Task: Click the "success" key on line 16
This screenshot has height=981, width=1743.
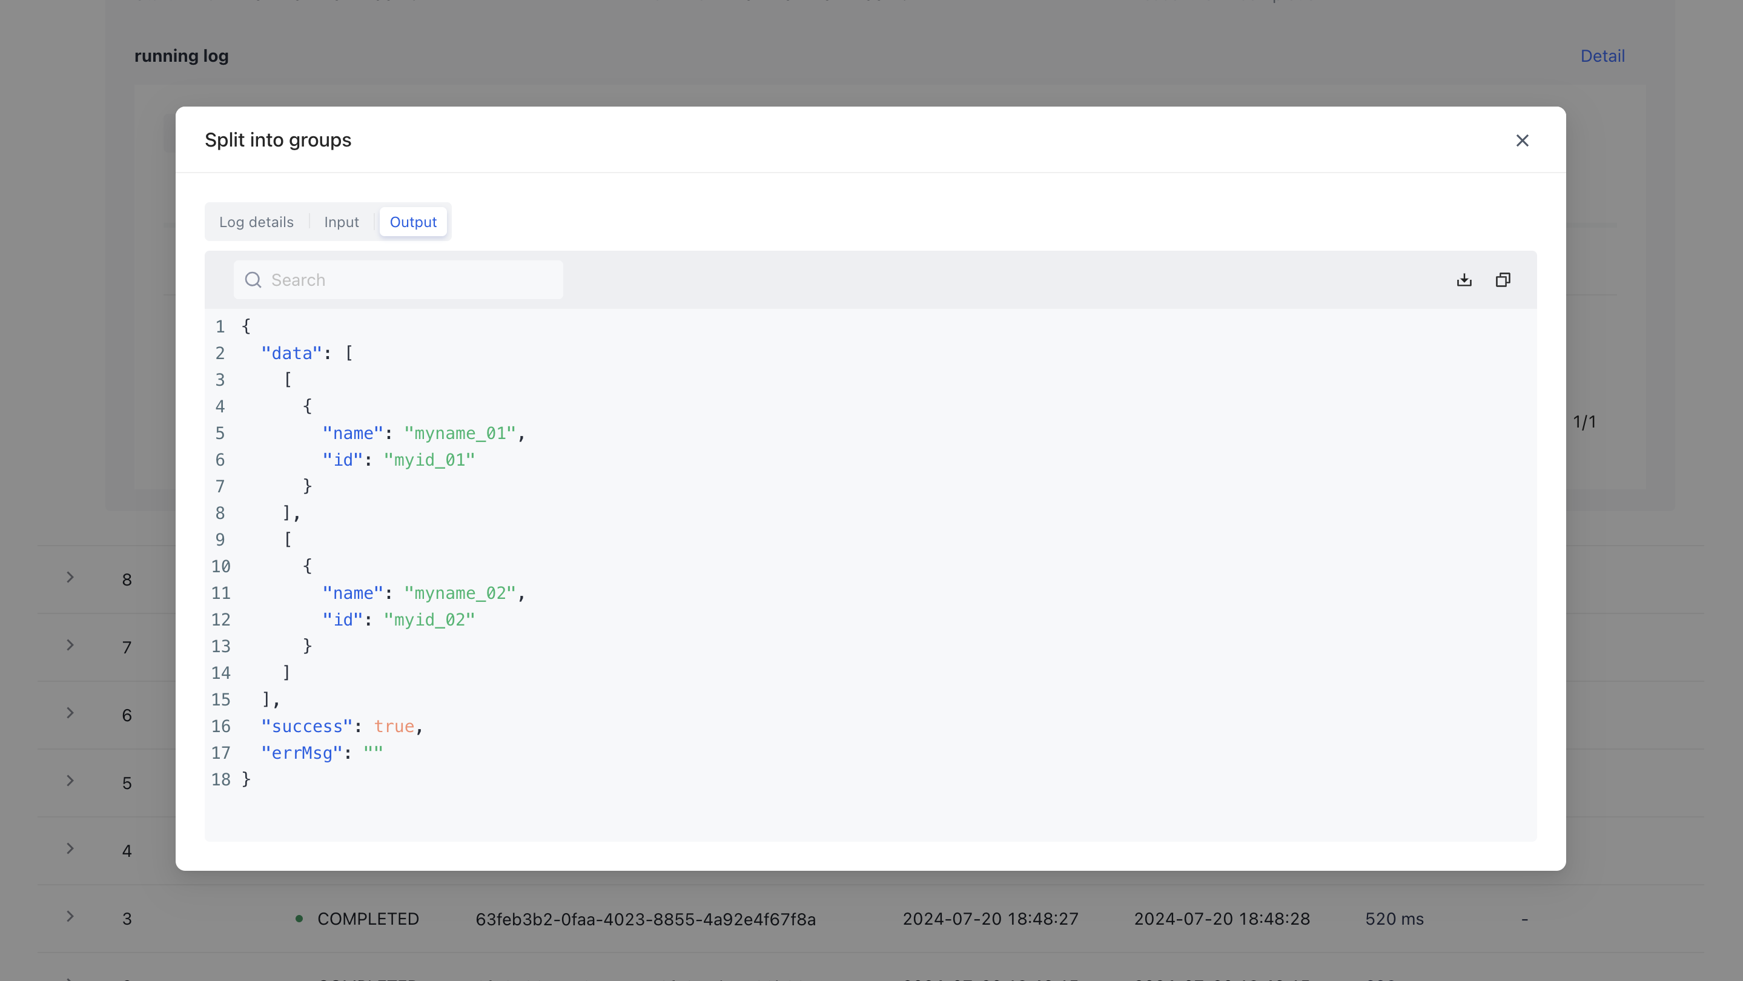Action: 306,727
